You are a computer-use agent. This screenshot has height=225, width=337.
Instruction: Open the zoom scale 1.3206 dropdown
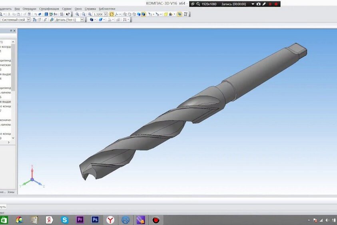(106, 14)
